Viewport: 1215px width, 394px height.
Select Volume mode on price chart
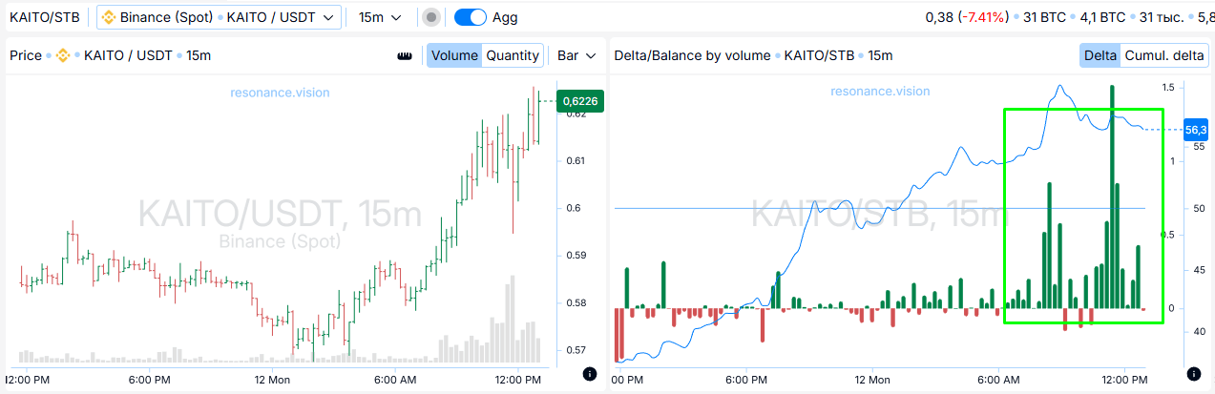coord(454,55)
